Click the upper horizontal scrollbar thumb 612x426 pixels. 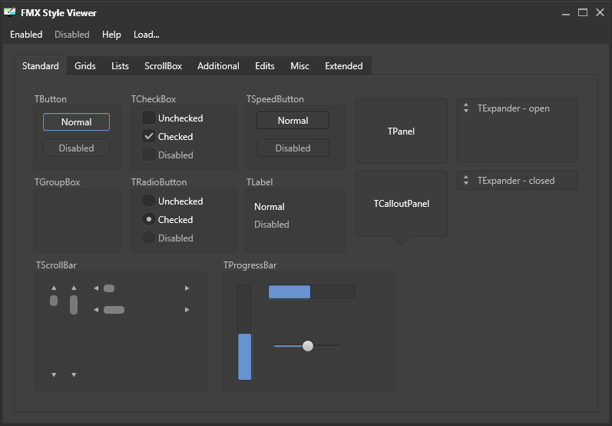tap(109, 288)
